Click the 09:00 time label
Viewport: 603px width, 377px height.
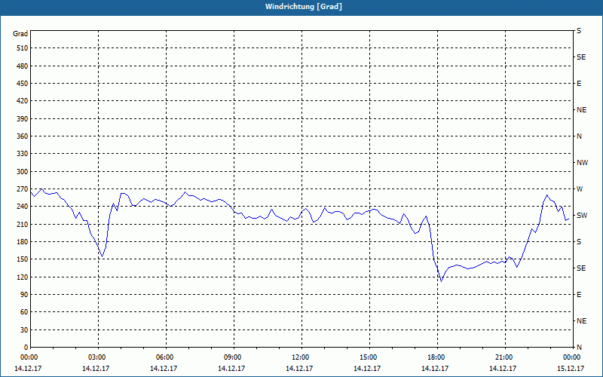(x=234, y=357)
